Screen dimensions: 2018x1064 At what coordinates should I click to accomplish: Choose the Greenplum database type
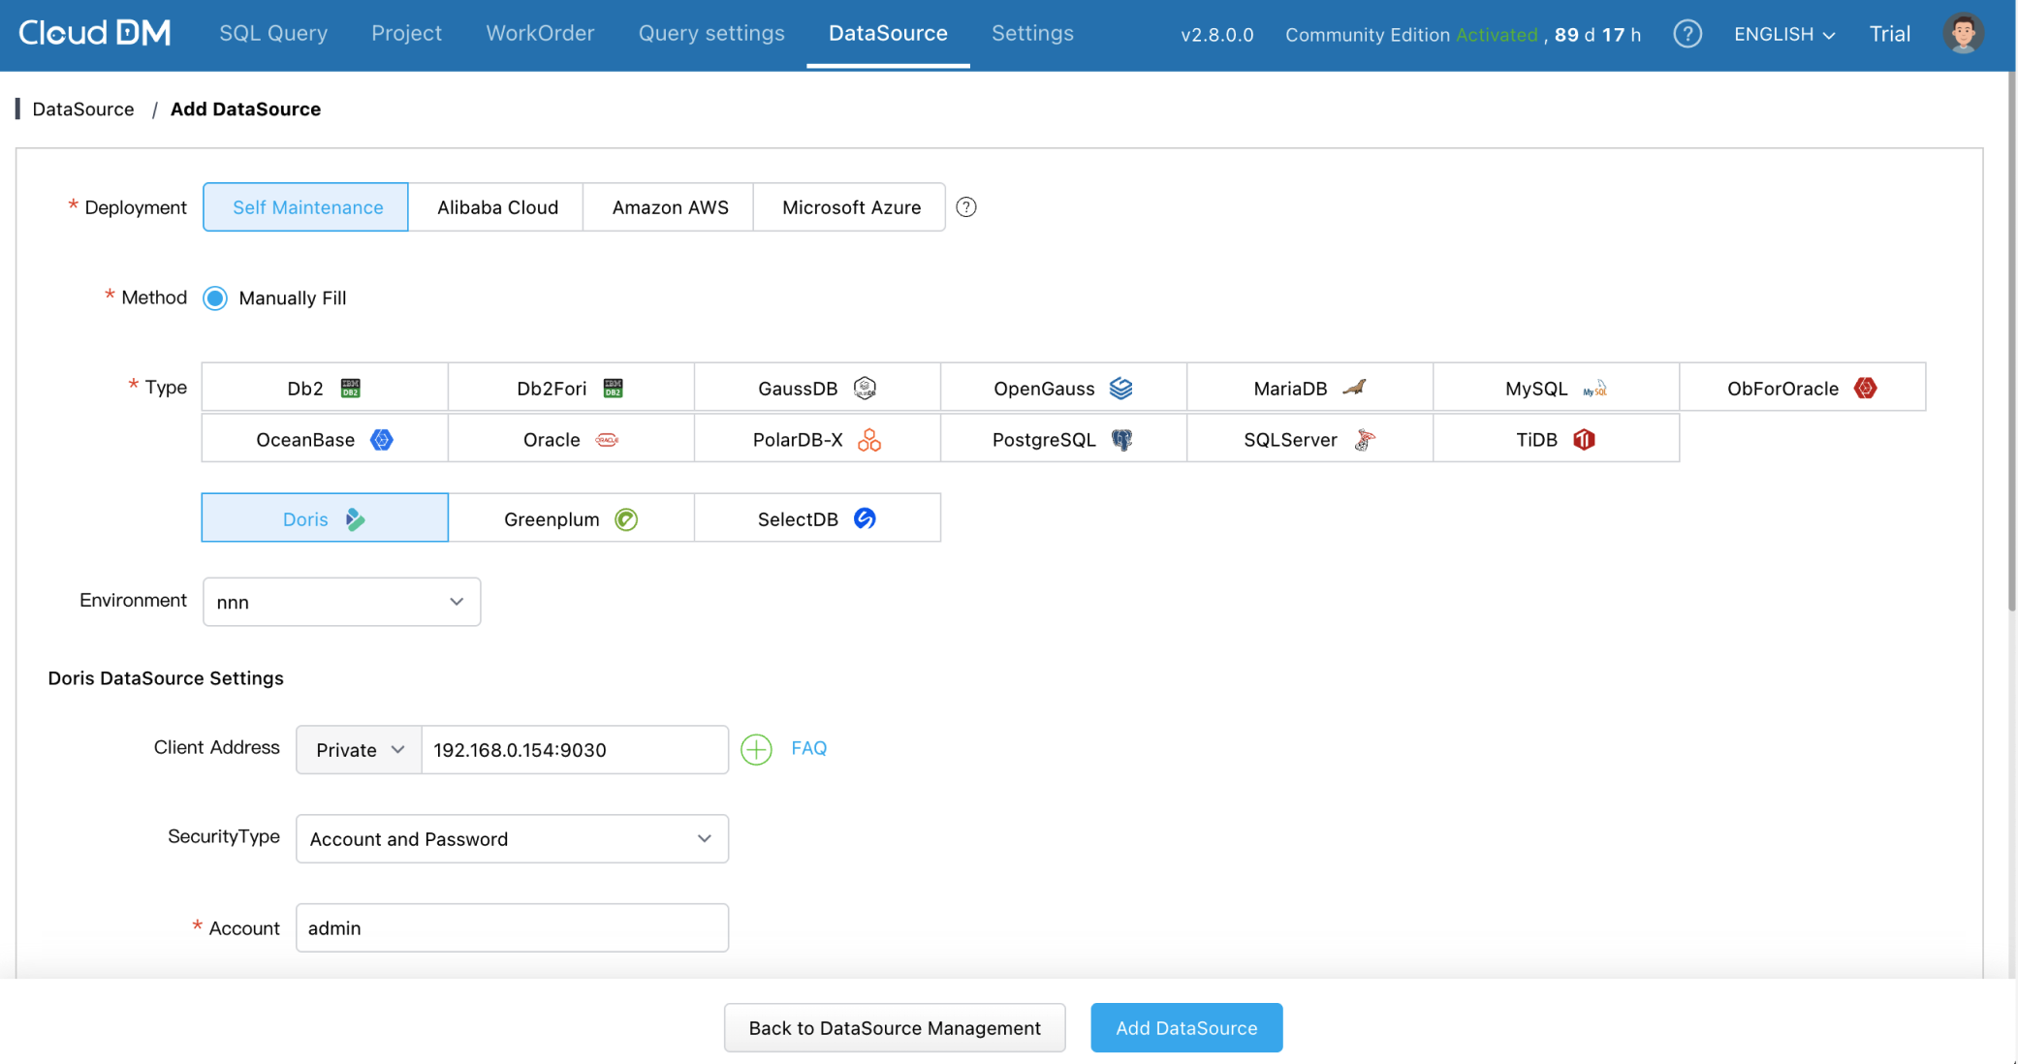pyautogui.click(x=570, y=518)
